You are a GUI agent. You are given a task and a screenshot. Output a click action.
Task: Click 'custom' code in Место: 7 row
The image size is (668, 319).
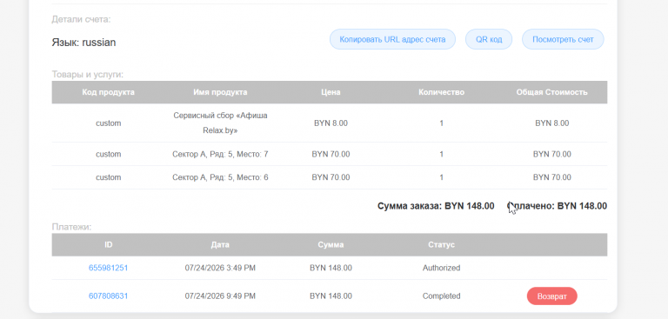(108, 154)
